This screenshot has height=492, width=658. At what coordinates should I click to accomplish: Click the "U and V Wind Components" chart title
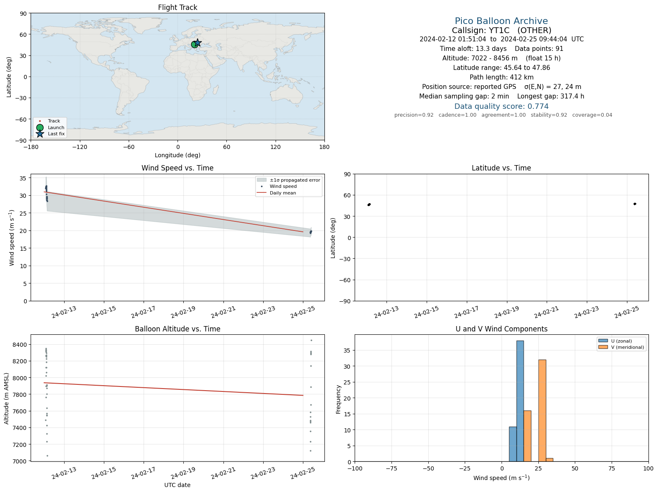(501, 329)
